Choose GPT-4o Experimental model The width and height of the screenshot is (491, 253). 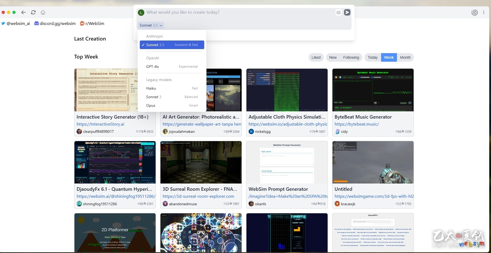coord(172,67)
